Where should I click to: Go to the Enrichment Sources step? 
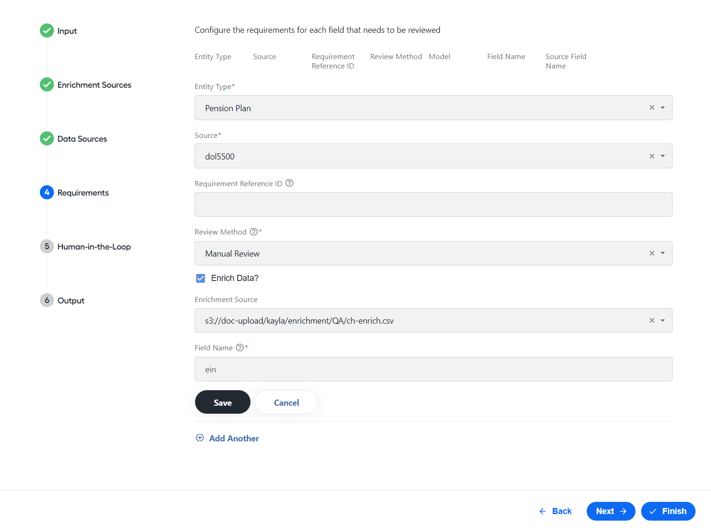click(94, 85)
